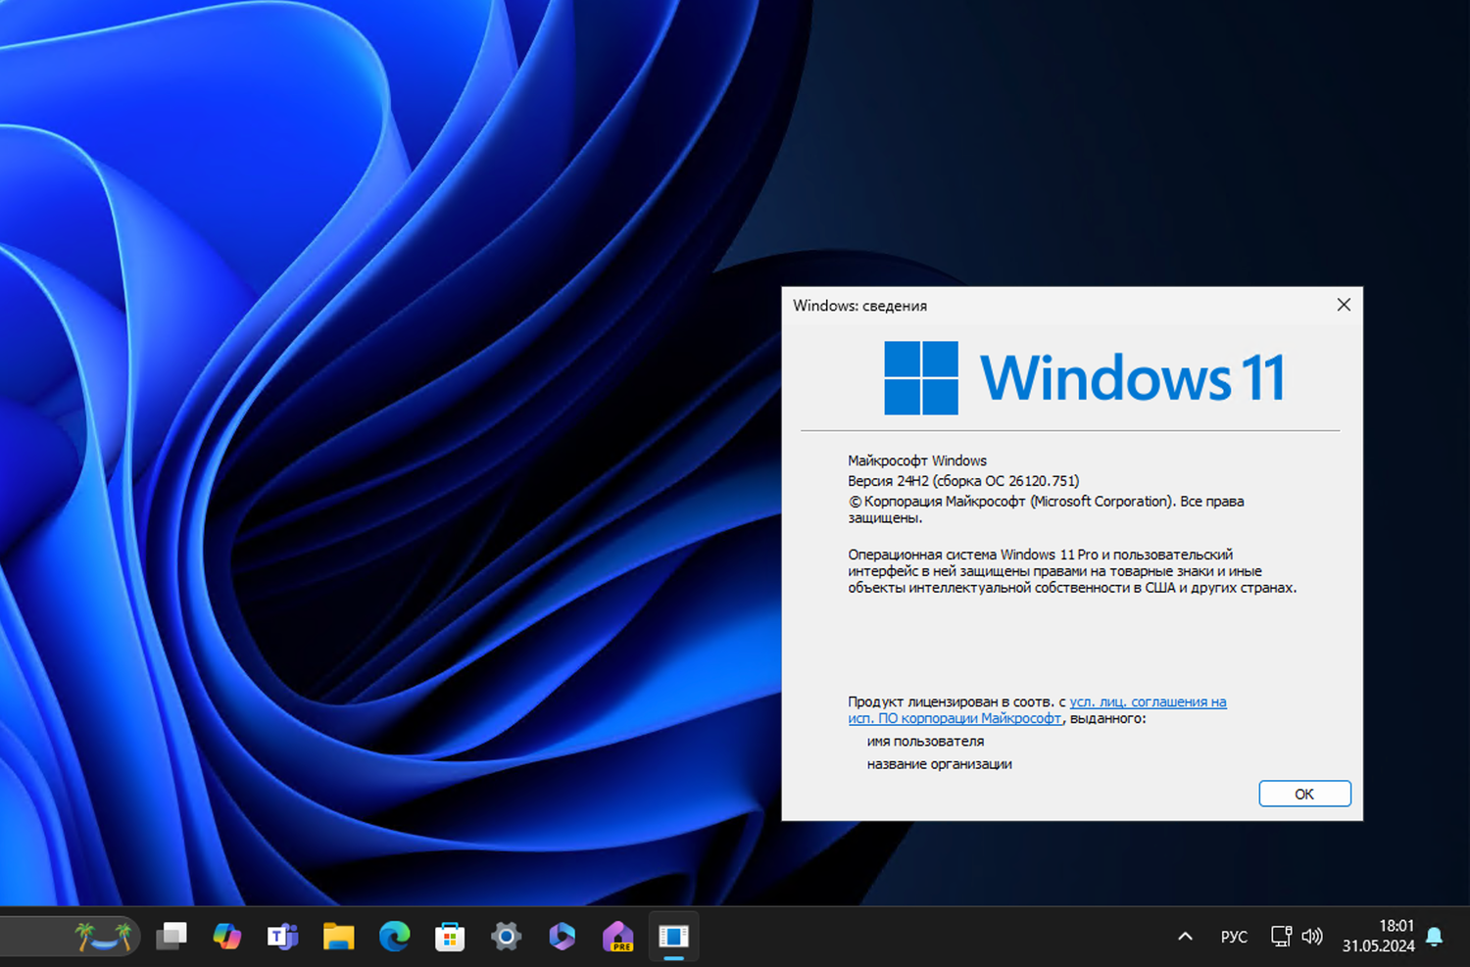Open network settings from the system tray
Screen dimensions: 1470x967
(1281, 937)
